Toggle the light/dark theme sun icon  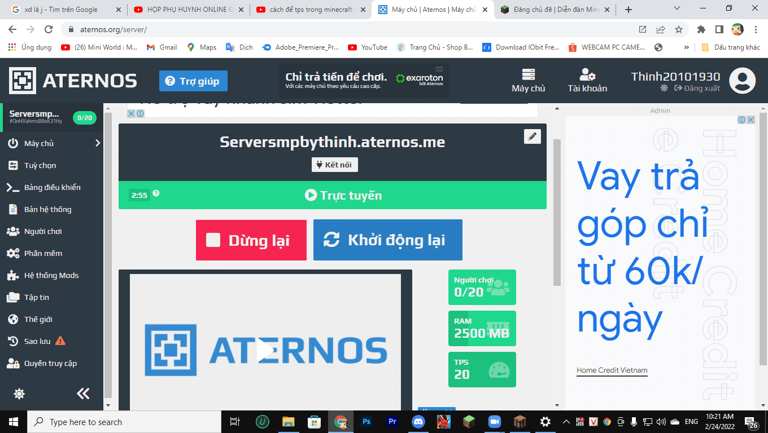[x=19, y=394]
